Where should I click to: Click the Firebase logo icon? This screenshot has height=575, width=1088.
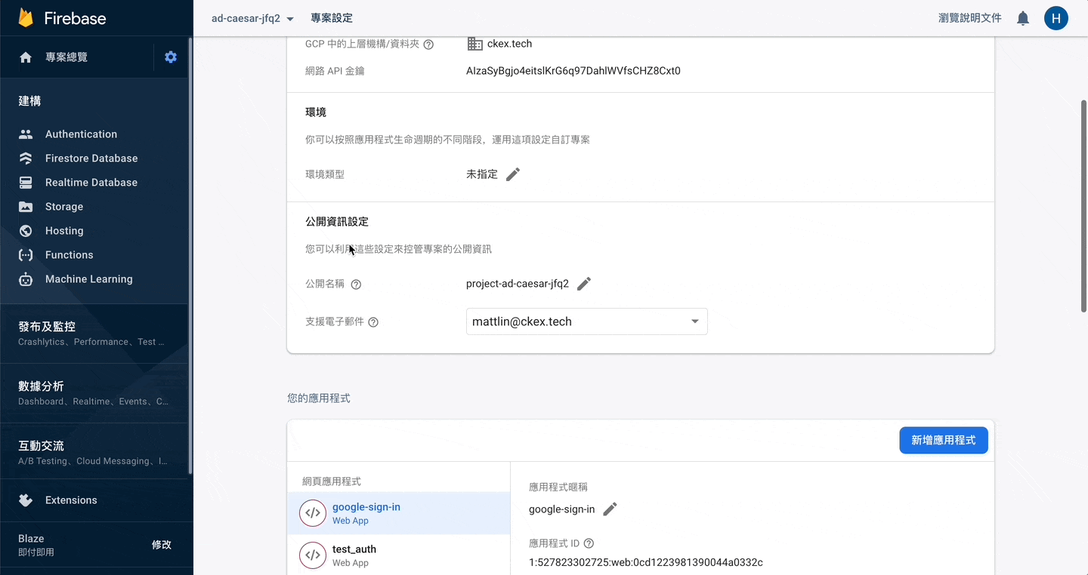26,18
